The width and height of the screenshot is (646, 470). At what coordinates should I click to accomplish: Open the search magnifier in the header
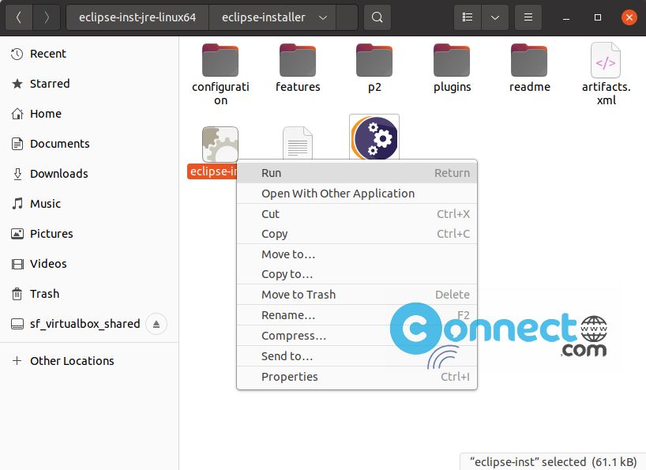click(x=377, y=17)
